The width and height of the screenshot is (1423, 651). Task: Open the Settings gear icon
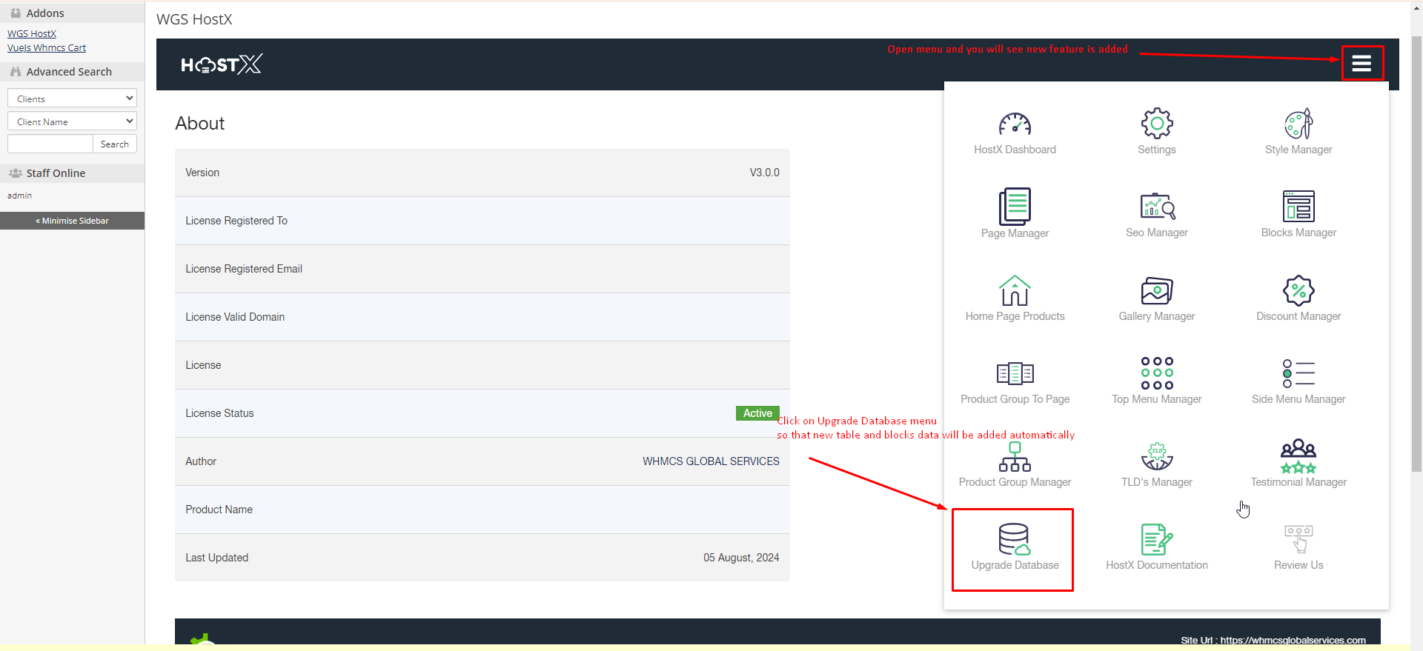(x=1156, y=124)
